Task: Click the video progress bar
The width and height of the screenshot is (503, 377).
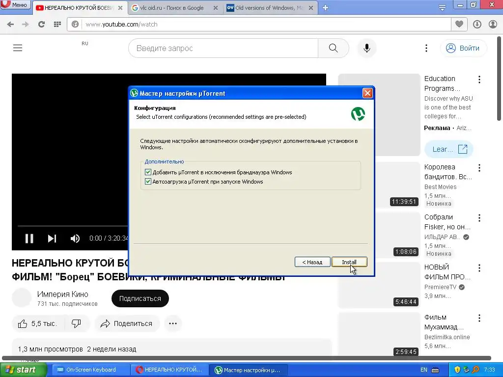Action: 73,226
